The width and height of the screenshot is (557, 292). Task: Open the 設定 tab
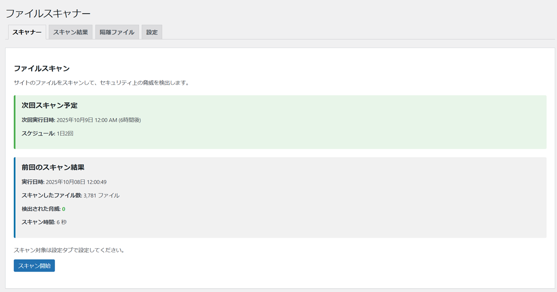point(152,32)
